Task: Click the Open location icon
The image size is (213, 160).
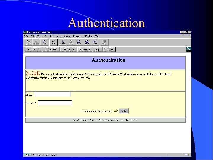Action: (x=79, y=42)
